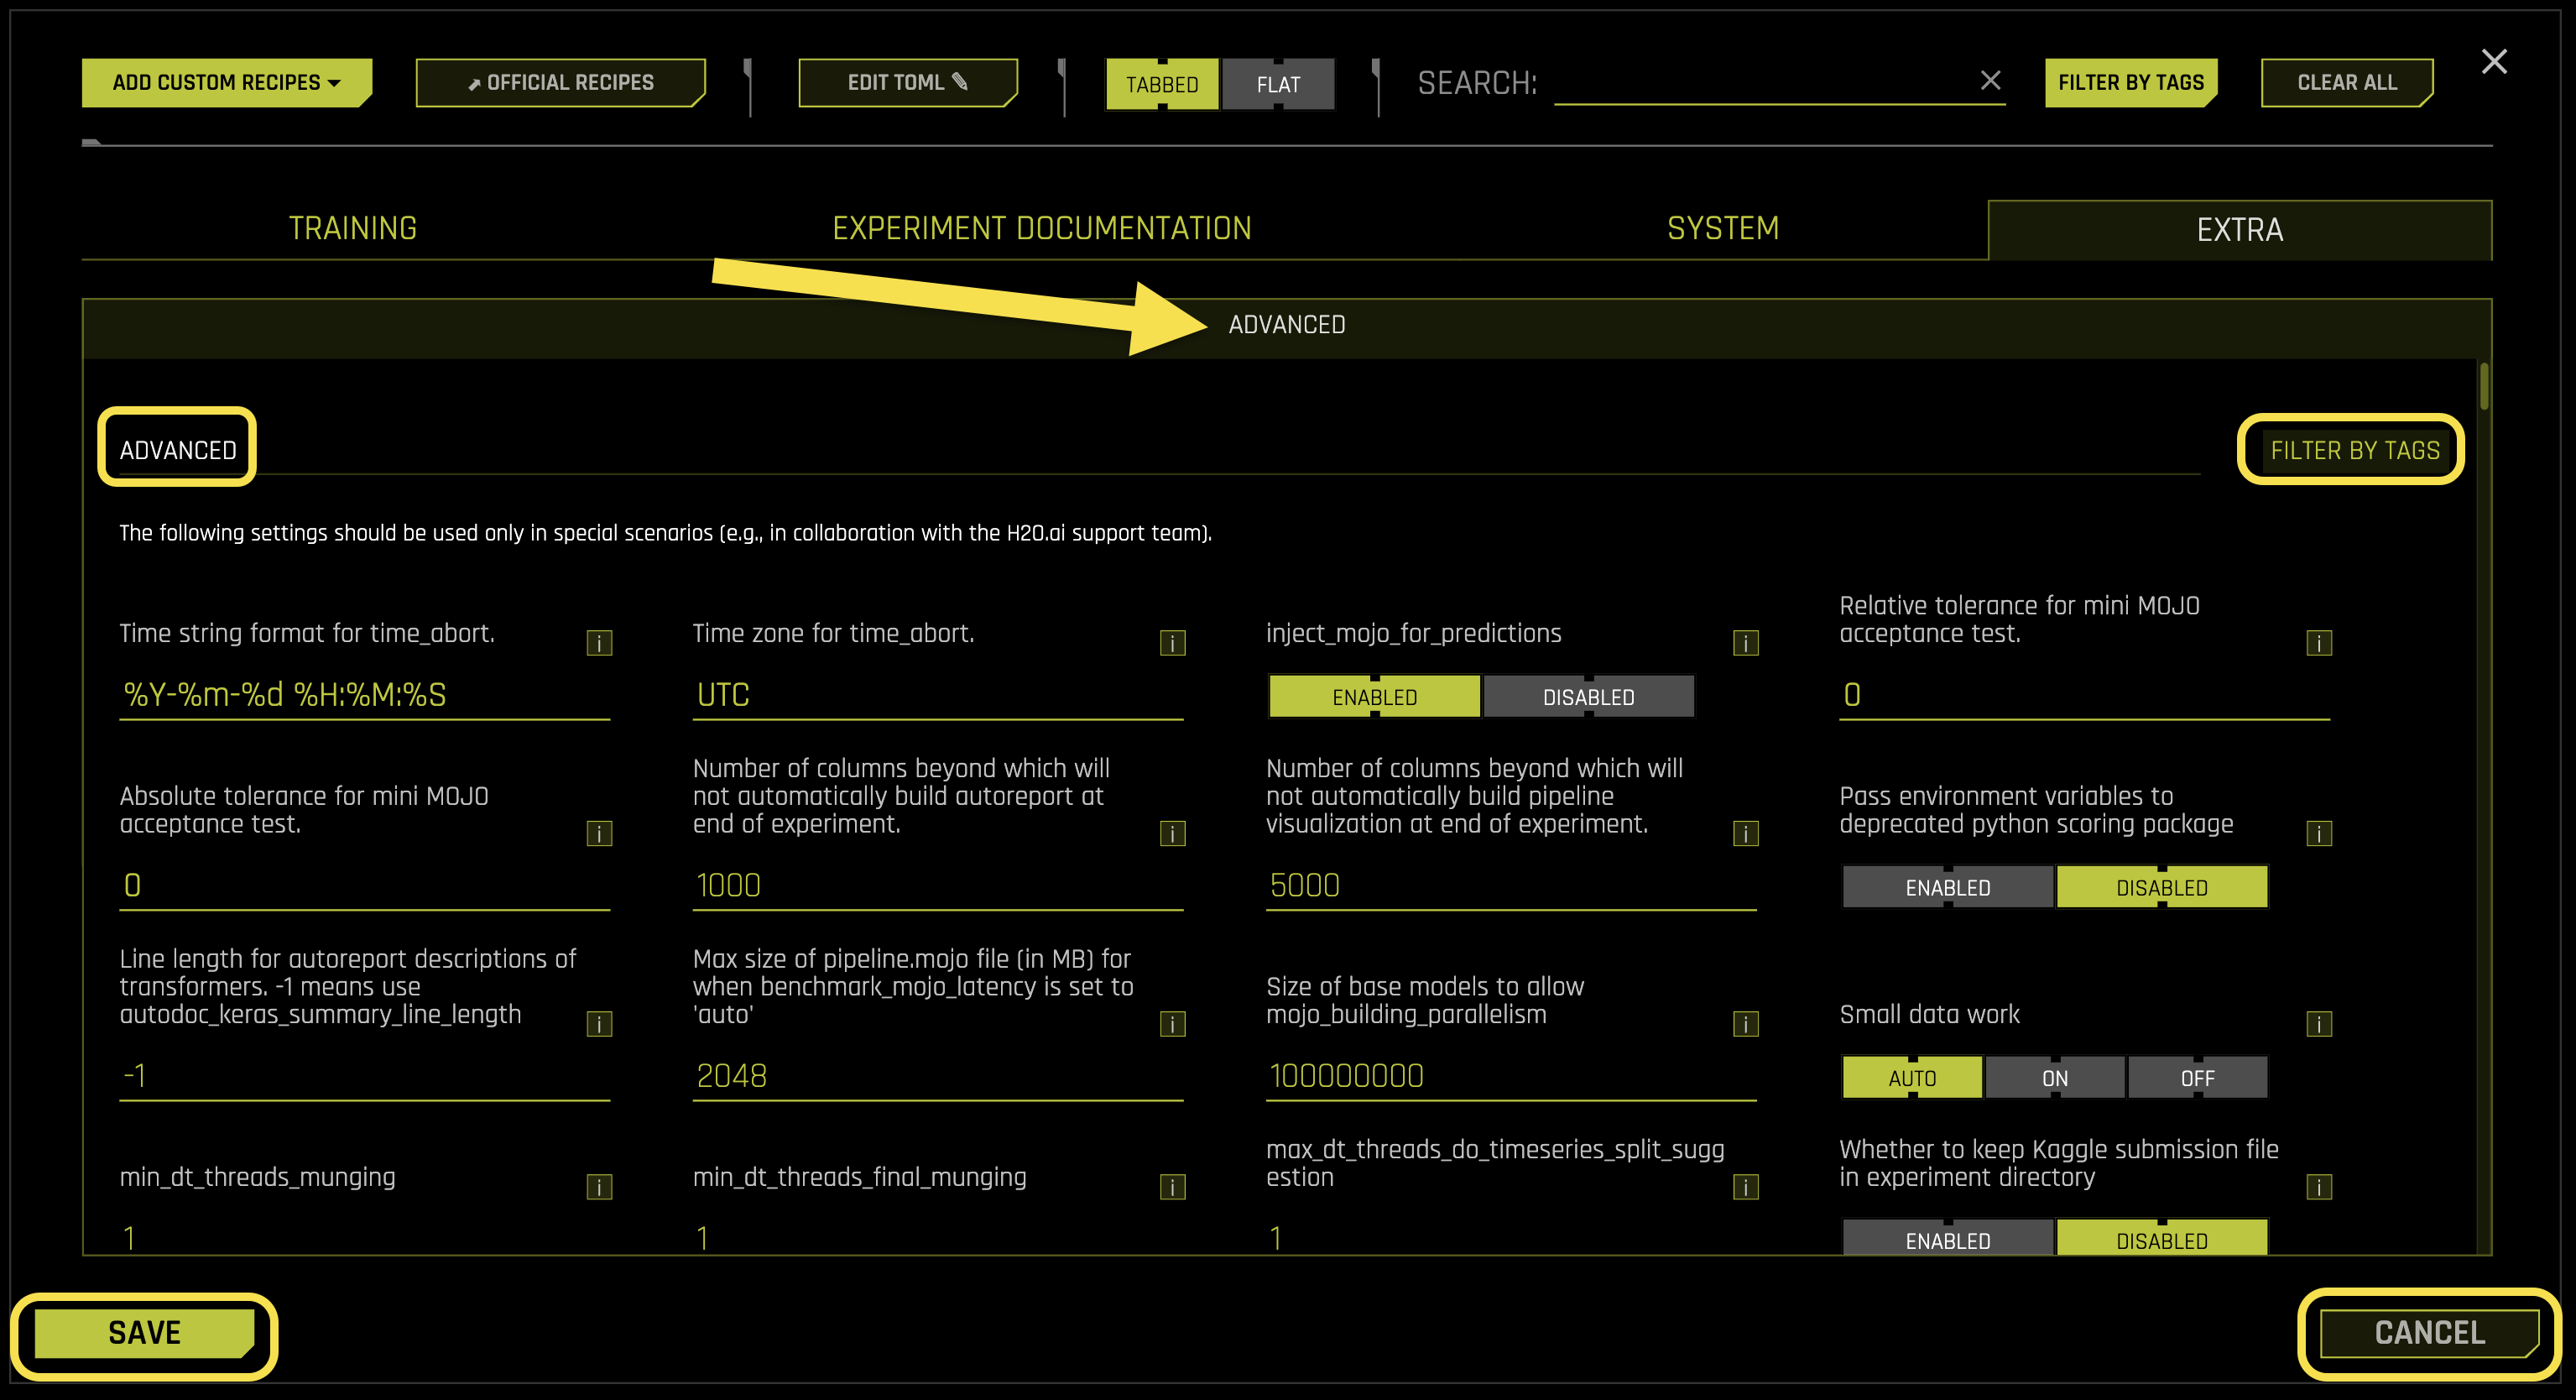2576x1400 pixels.
Task: View info for Relative tolerance mini MOJO test
Action: [x=2320, y=643]
